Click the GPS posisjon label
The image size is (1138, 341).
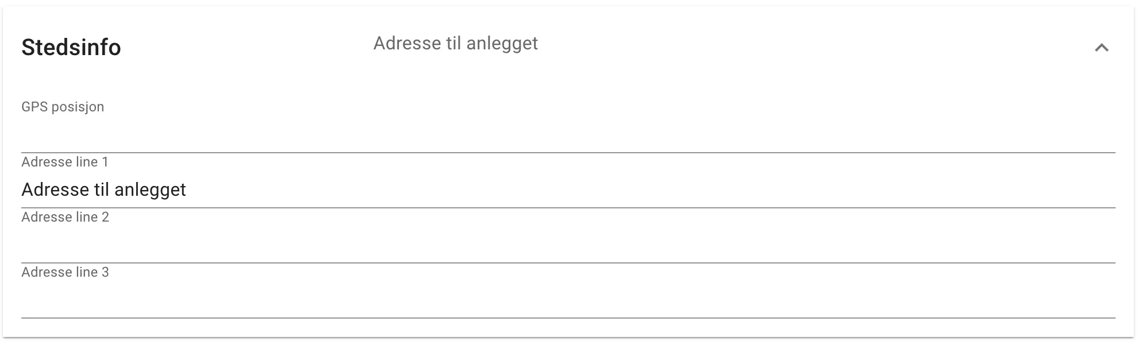pos(63,106)
